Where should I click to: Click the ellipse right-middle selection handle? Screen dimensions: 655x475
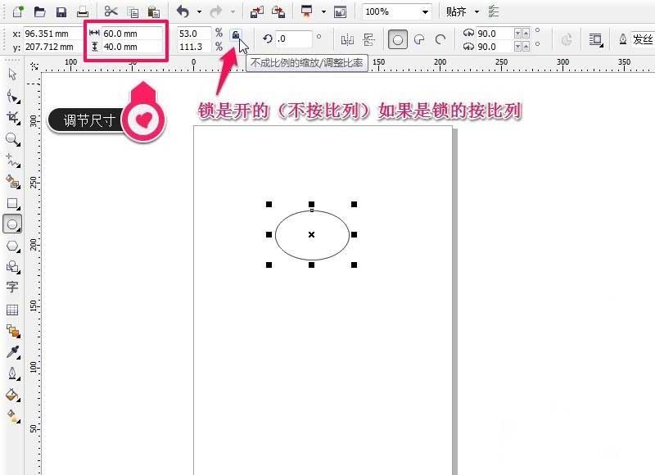(x=355, y=235)
